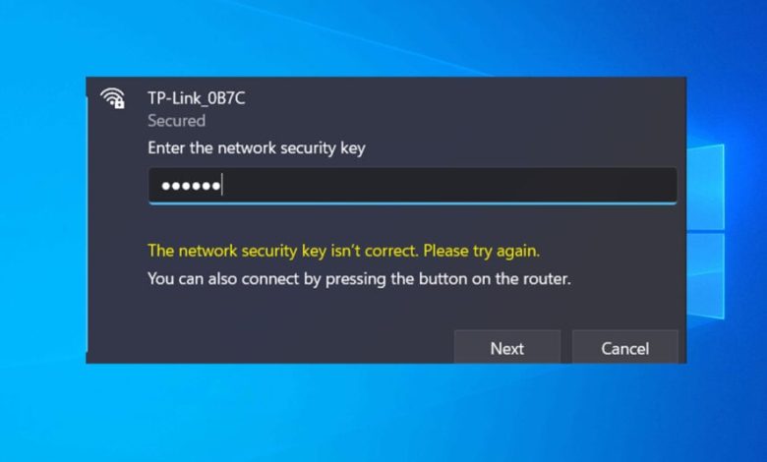Click the empty desktop above the dialog
The height and width of the screenshot is (462, 767).
pos(383,39)
